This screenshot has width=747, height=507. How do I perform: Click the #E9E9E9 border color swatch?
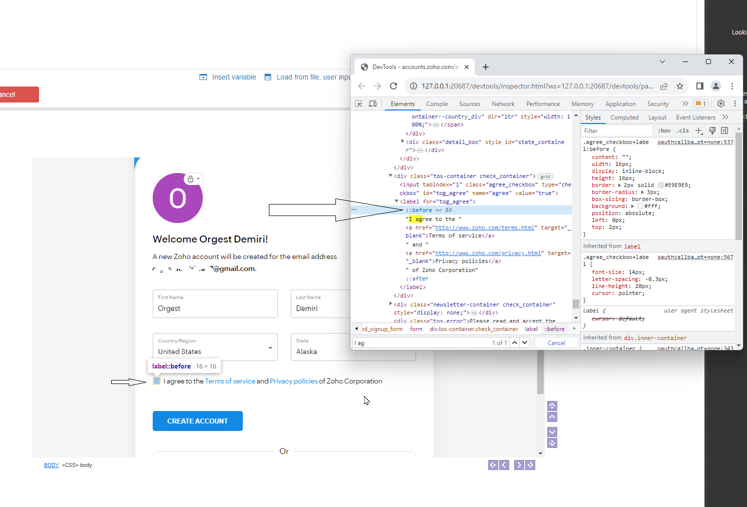pyautogui.click(x=661, y=185)
